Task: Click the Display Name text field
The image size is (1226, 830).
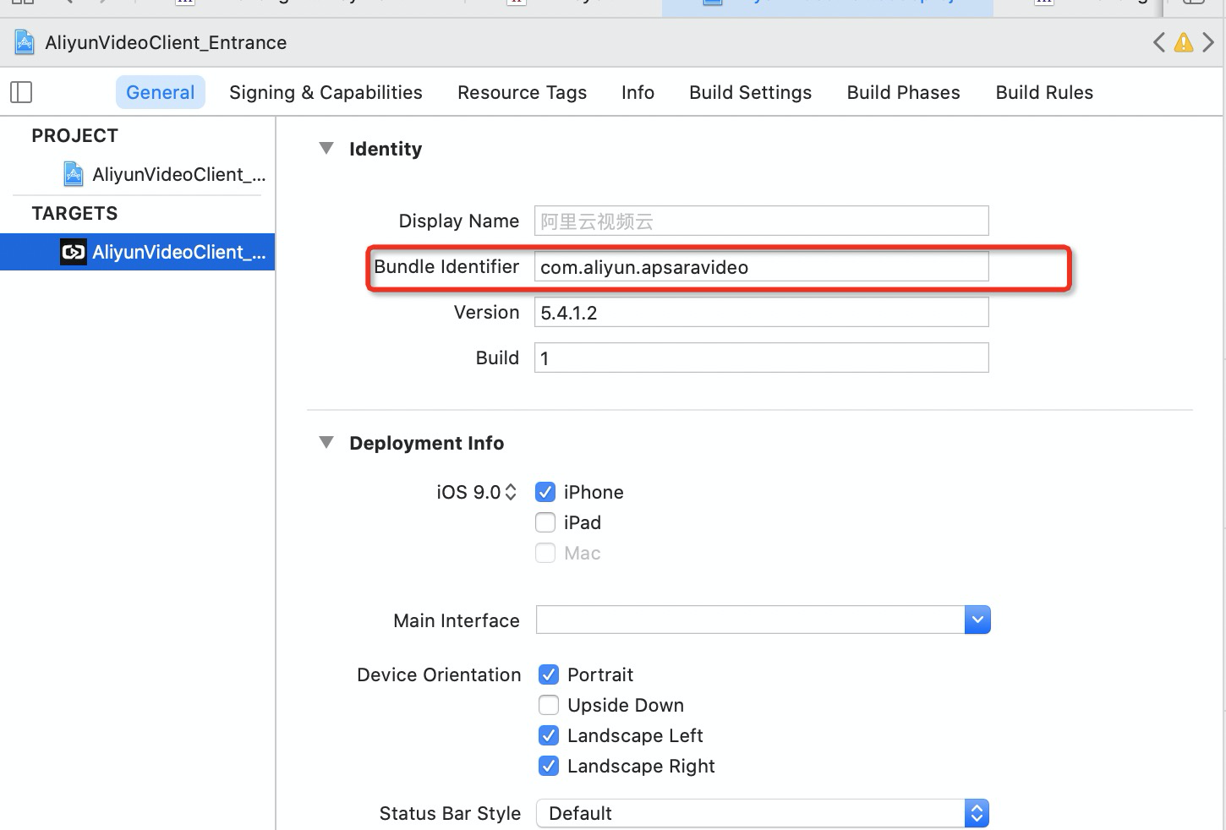Action: click(761, 221)
